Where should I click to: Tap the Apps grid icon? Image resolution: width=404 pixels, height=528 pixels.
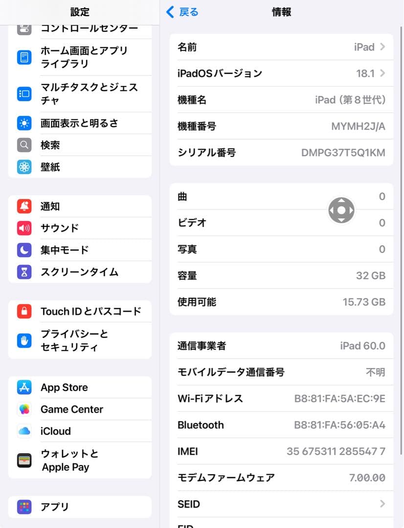click(x=24, y=507)
